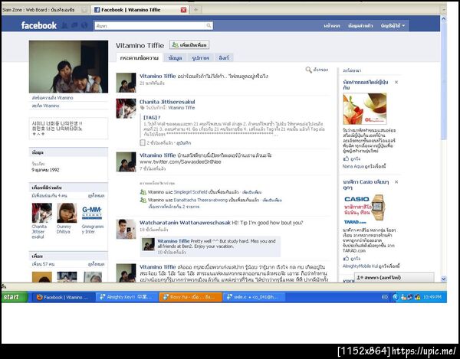Click the note icon under the TAG post

pyautogui.click(x=143, y=142)
